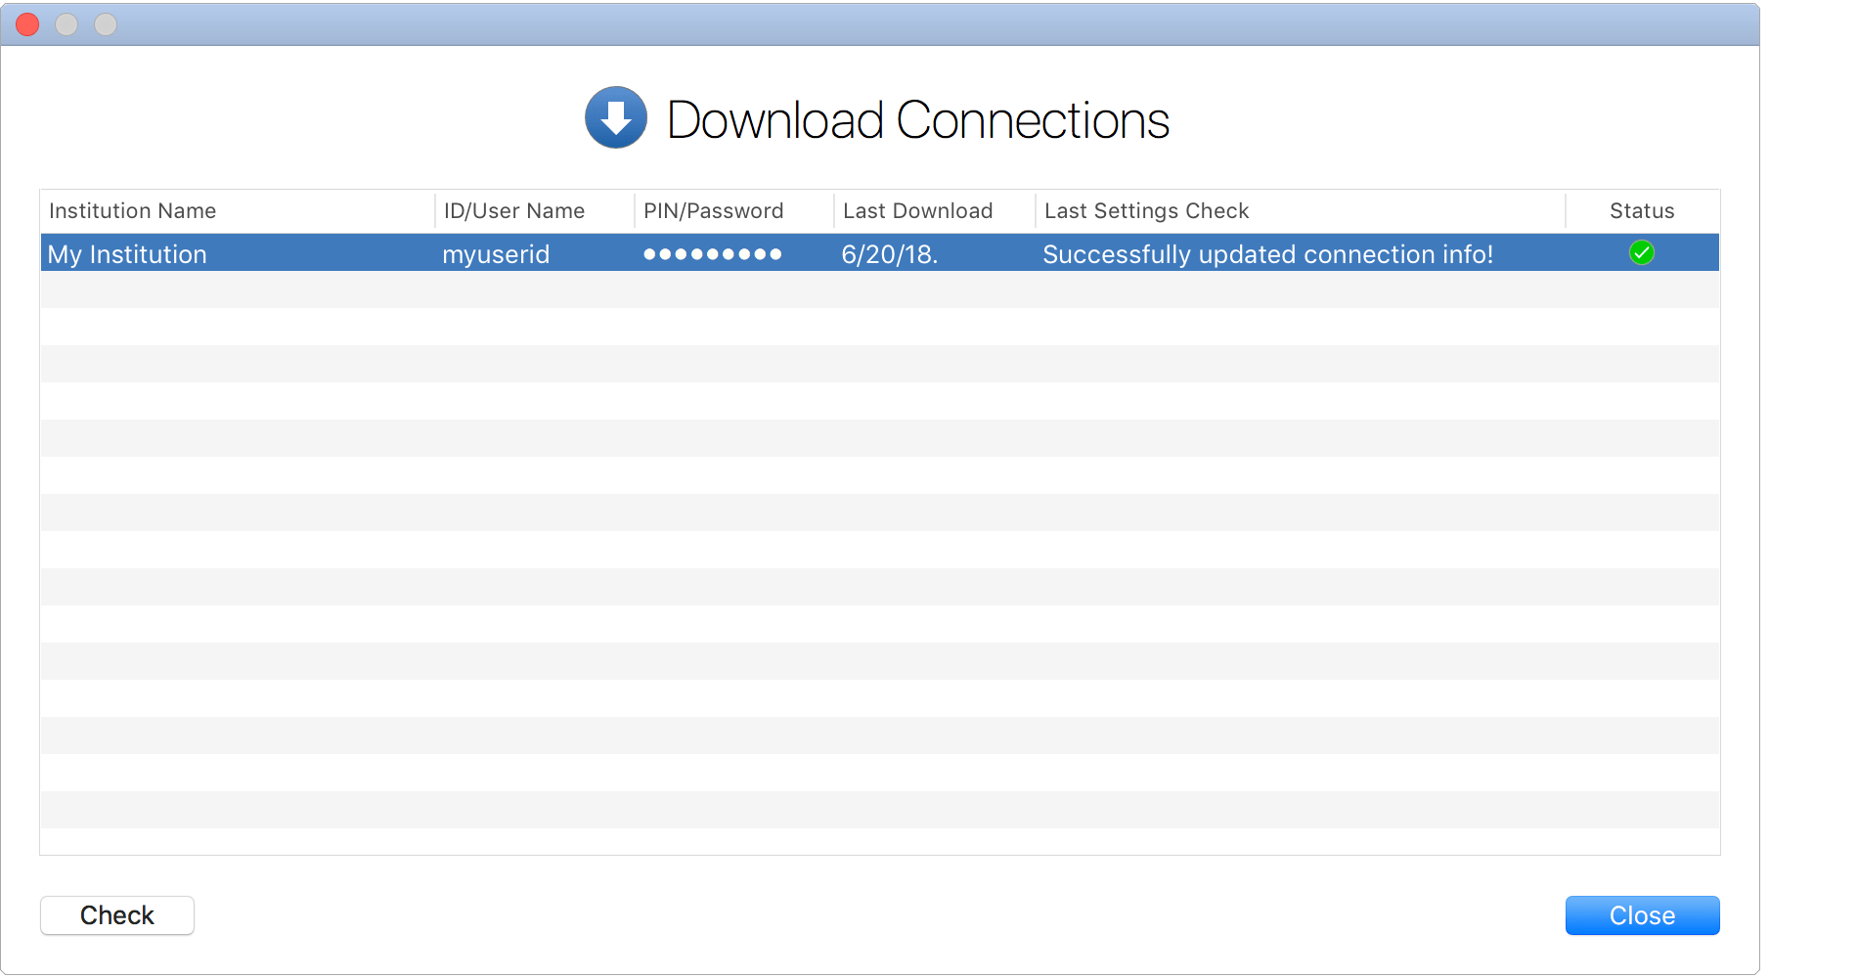1858x978 pixels.
Task: Click the blue download arrow icon
Action: (x=614, y=116)
